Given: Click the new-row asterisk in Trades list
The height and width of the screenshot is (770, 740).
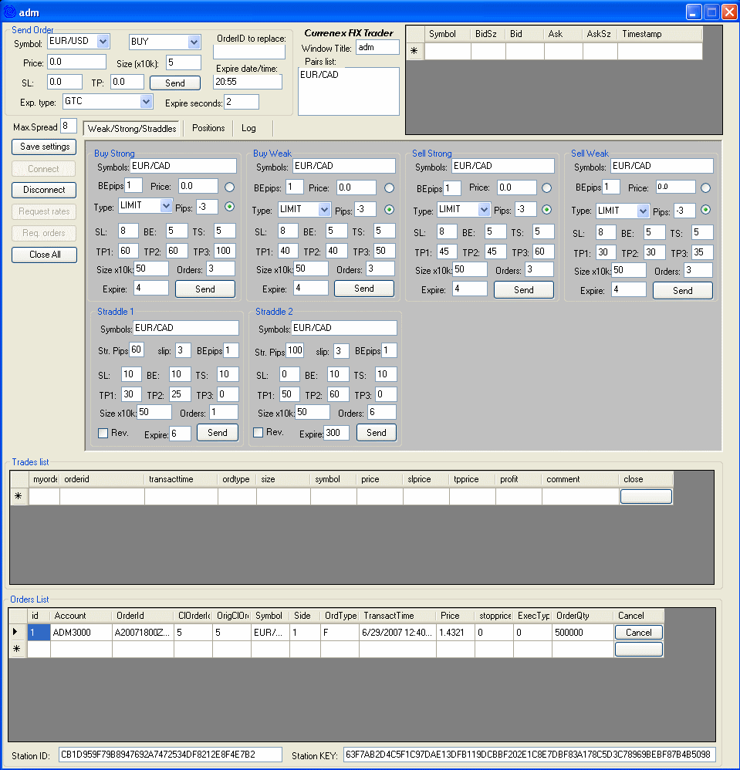Looking at the screenshot, I should point(19,497).
